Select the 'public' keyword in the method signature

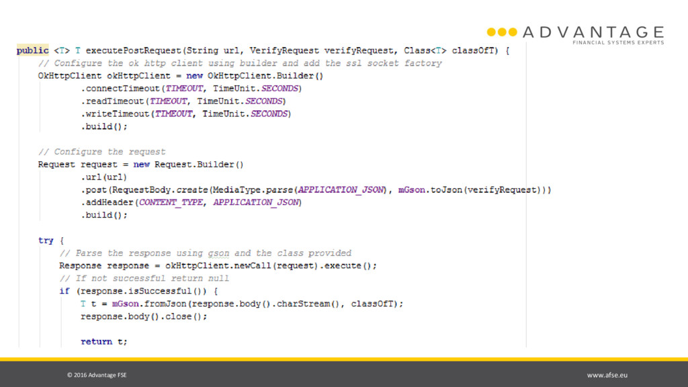coord(32,50)
